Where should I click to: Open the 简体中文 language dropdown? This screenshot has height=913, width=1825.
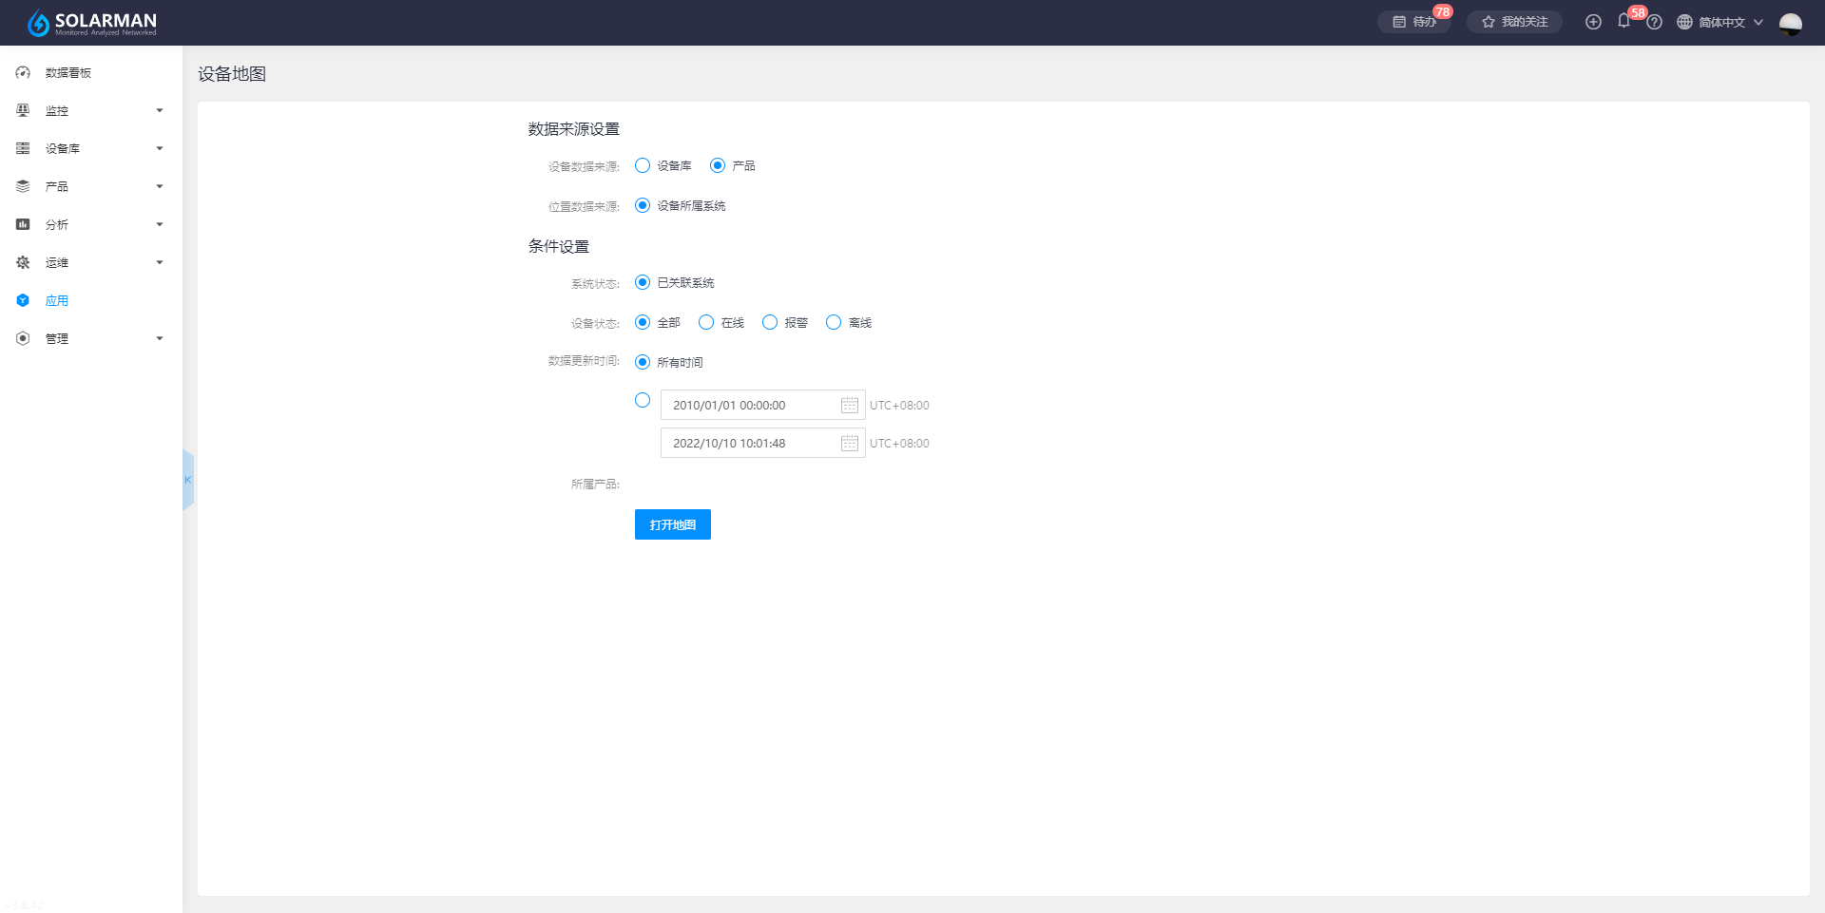tap(1720, 22)
